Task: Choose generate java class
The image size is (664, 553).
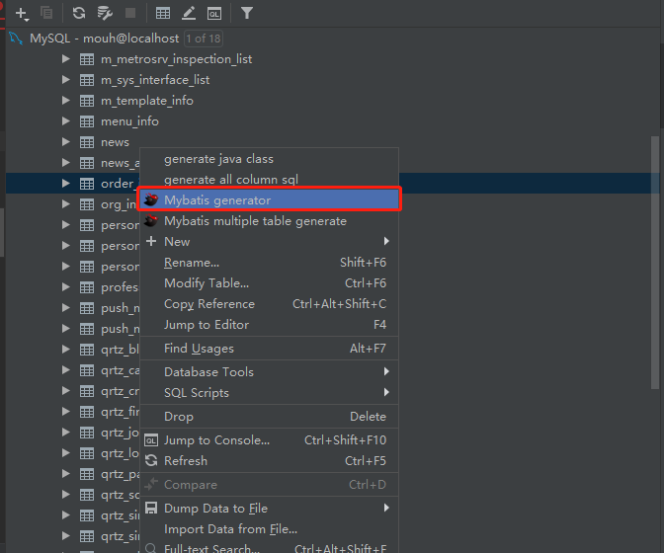Action: pyautogui.click(x=269, y=159)
